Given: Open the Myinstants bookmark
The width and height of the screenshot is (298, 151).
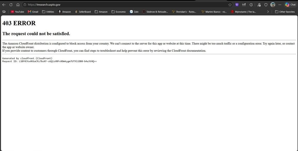Looking at the screenshot, I should (x=244, y=12).
